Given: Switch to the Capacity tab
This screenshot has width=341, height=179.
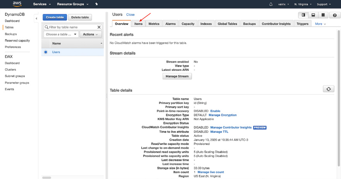Looking at the screenshot, I should (188, 24).
